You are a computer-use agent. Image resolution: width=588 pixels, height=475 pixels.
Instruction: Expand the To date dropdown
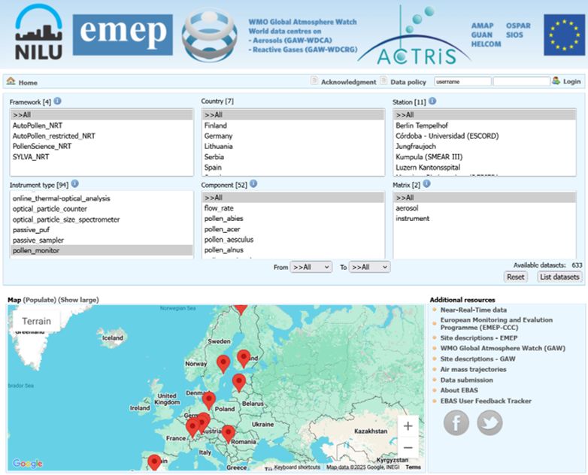[x=369, y=267]
